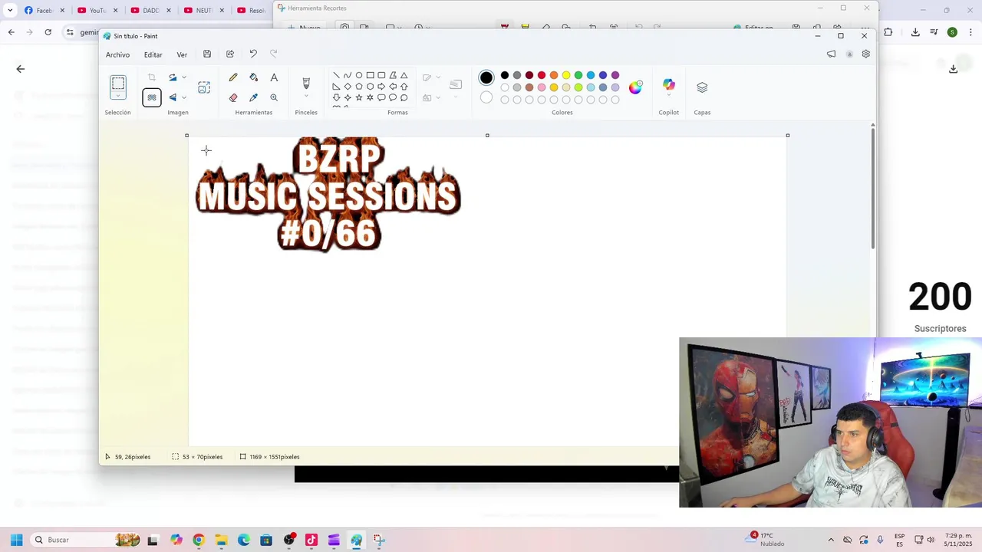Choose the line shape in Formas
Image resolution: width=982 pixels, height=552 pixels.
[336, 75]
